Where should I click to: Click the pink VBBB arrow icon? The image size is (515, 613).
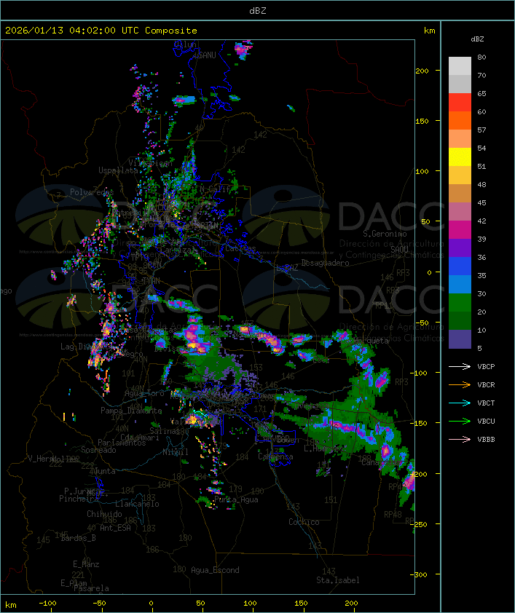point(460,440)
